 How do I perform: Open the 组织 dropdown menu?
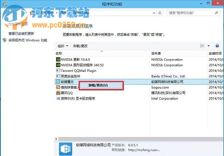click(63, 46)
